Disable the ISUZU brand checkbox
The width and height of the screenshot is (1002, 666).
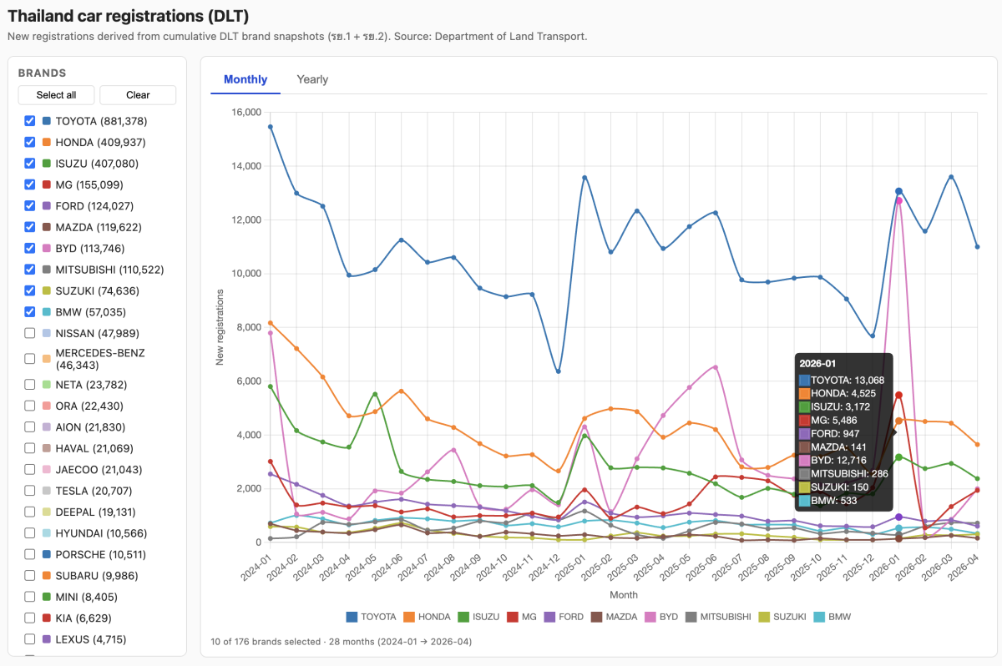point(30,164)
